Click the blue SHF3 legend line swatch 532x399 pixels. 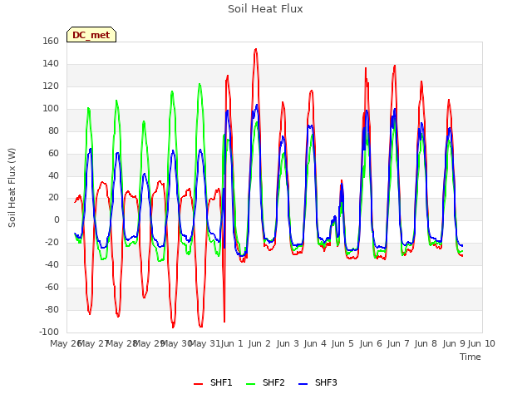[x=303, y=383]
